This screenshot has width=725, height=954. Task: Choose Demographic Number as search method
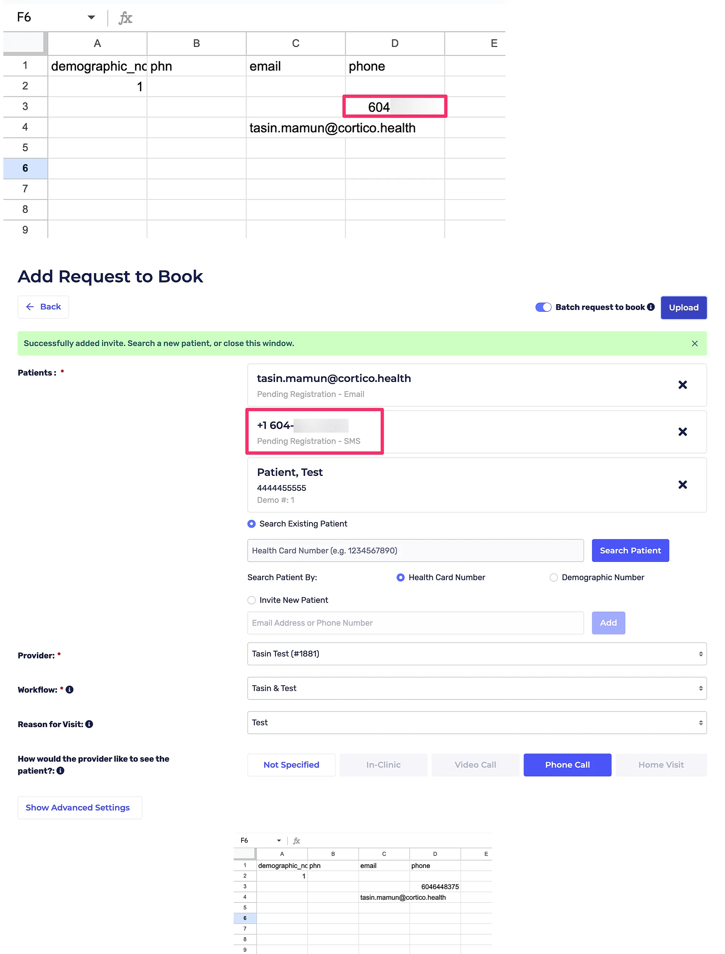(554, 577)
